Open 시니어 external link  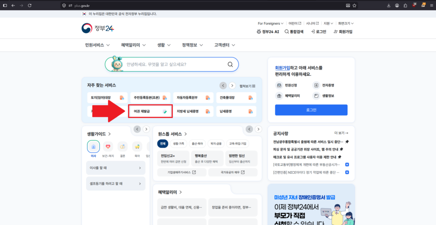(313, 23)
